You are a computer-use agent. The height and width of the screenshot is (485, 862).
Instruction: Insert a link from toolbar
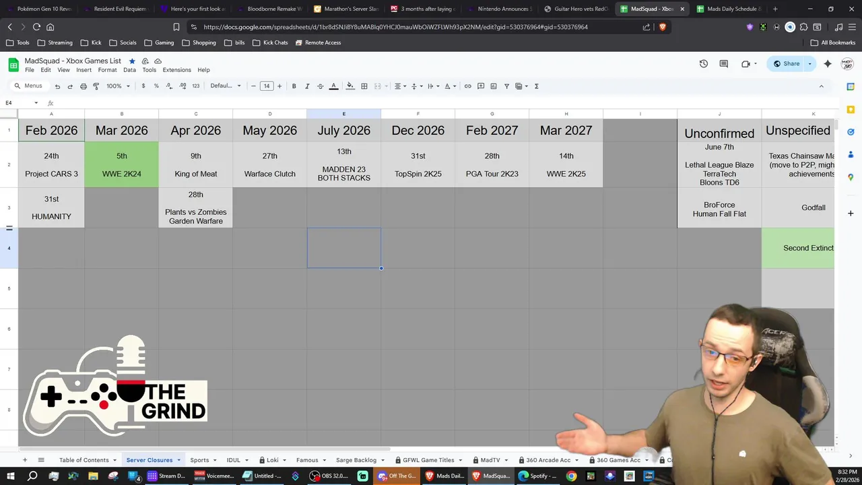point(467,86)
